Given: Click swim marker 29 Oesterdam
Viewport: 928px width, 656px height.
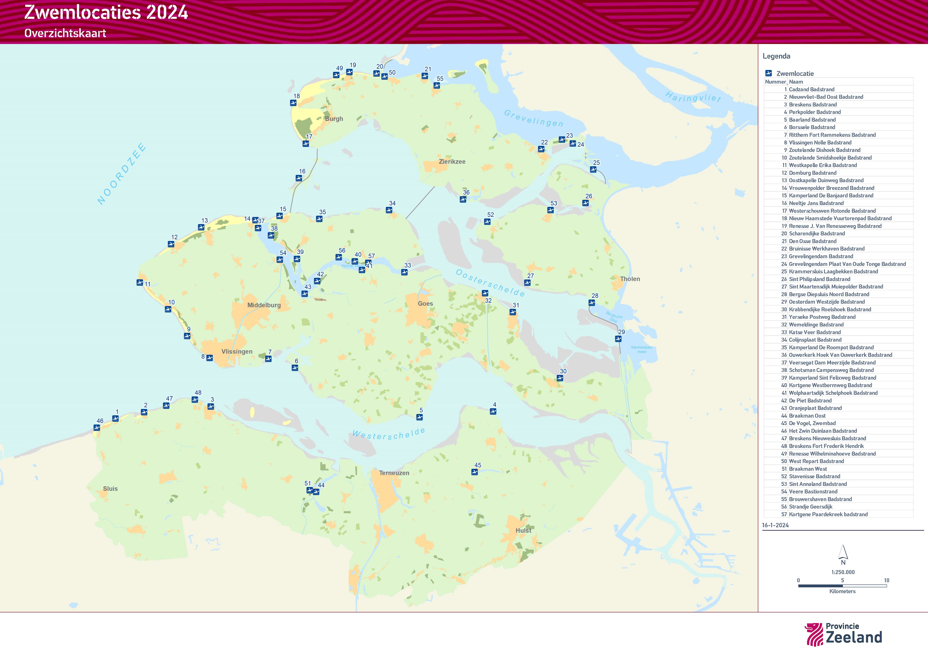Looking at the screenshot, I should (x=618, y=339).
